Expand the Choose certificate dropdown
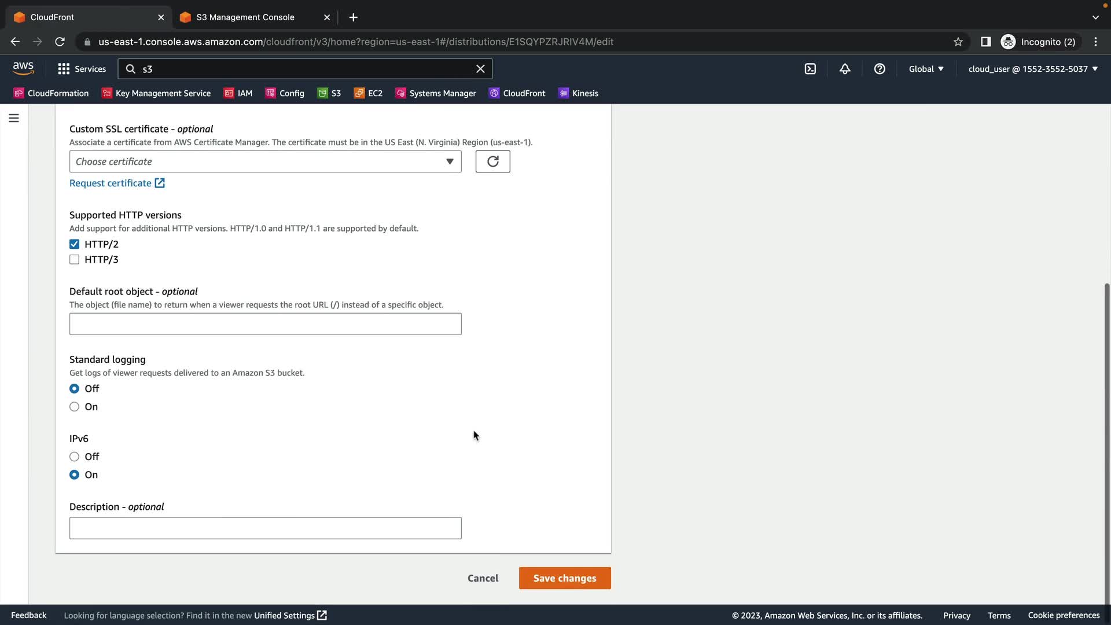Image resolution: width=1111 pixels, height=625 pixels. pyautogui.click(x=265, y=161)
